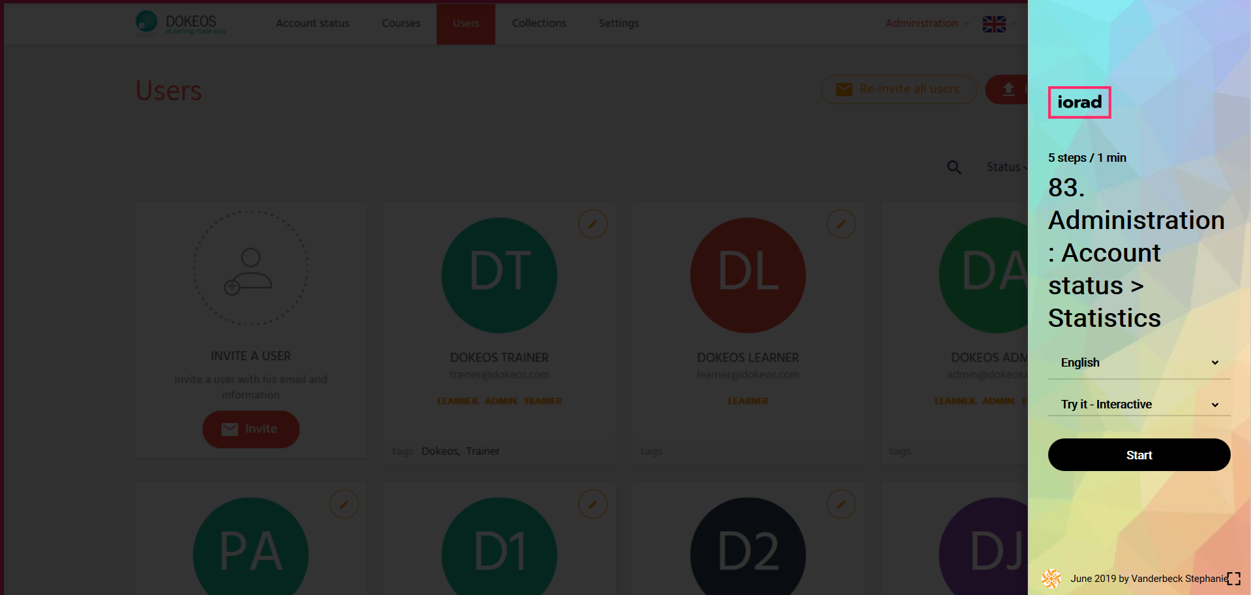Expand the Try it - Interactive dropdown
Viewport: 1251px width, 595px height.
click(x=1138, y=404)
